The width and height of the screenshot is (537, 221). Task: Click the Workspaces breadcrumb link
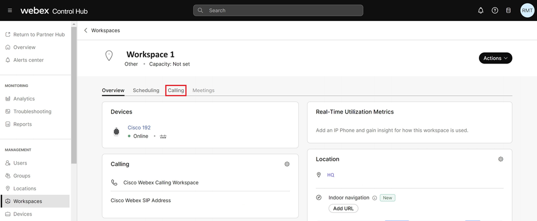click(x=105, y=31)
